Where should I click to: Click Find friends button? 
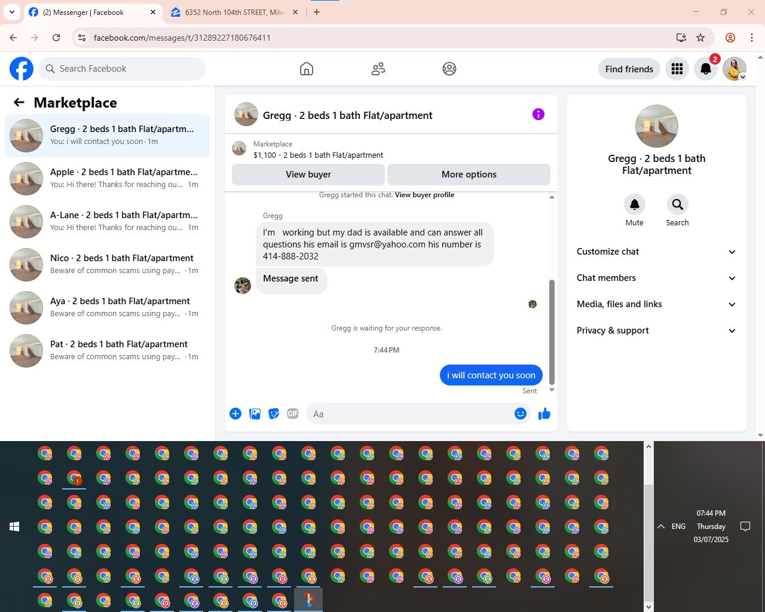click(x=629, y=69)
